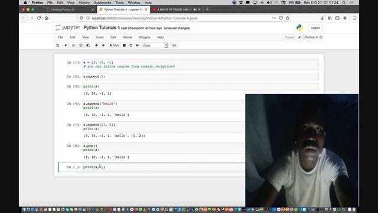This screenshot has height=213, width=378.
Task: Open macOS History menu
Action: coord(84,2)
